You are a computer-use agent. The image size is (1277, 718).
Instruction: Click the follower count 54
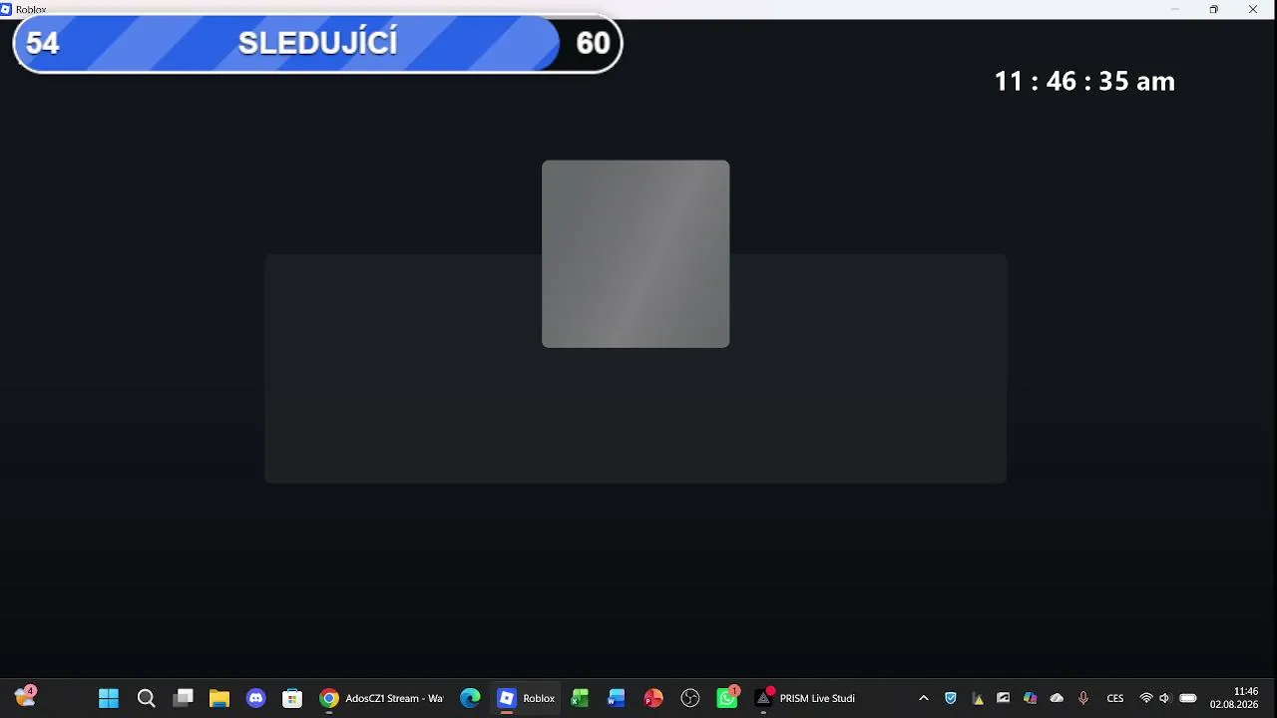pyautogui.click(x=42, y=44)
